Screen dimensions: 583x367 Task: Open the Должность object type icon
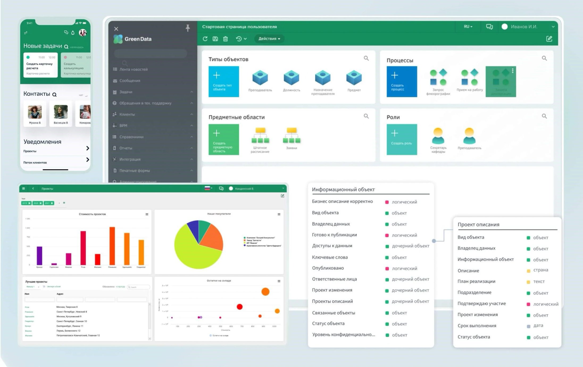tap(291, 77)
